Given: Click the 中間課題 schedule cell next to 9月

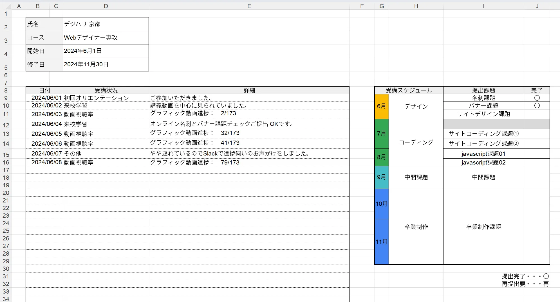Looking at the screenshot, I should click(416, 177).
